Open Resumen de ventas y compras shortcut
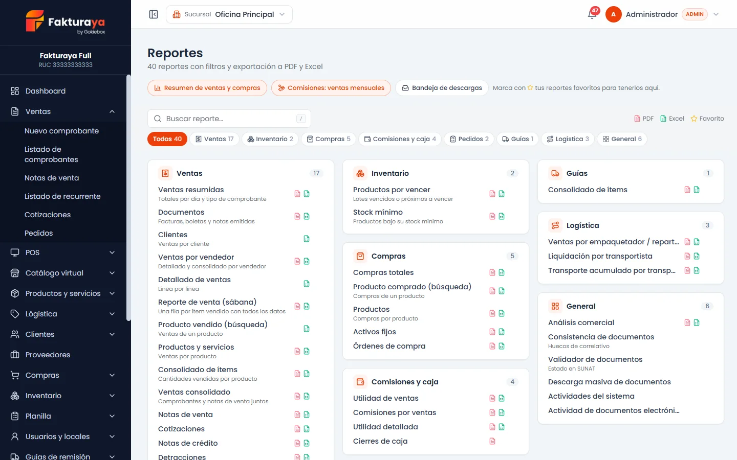 (207, 88)
